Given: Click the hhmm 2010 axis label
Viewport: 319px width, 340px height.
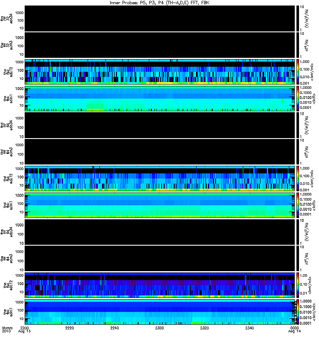Looking at the screenshot, I should click(x=7, y=330).
